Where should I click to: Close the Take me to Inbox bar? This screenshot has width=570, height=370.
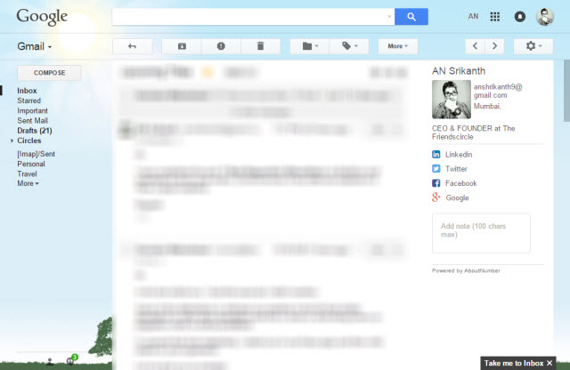tap(550, 363)
